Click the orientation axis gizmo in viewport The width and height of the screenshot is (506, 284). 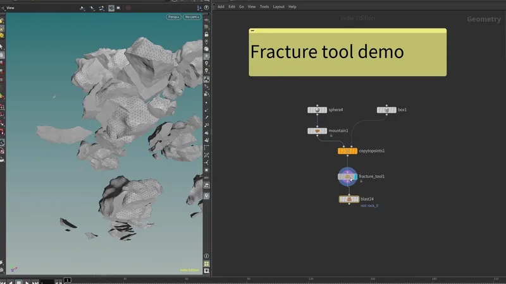(14, 269)
